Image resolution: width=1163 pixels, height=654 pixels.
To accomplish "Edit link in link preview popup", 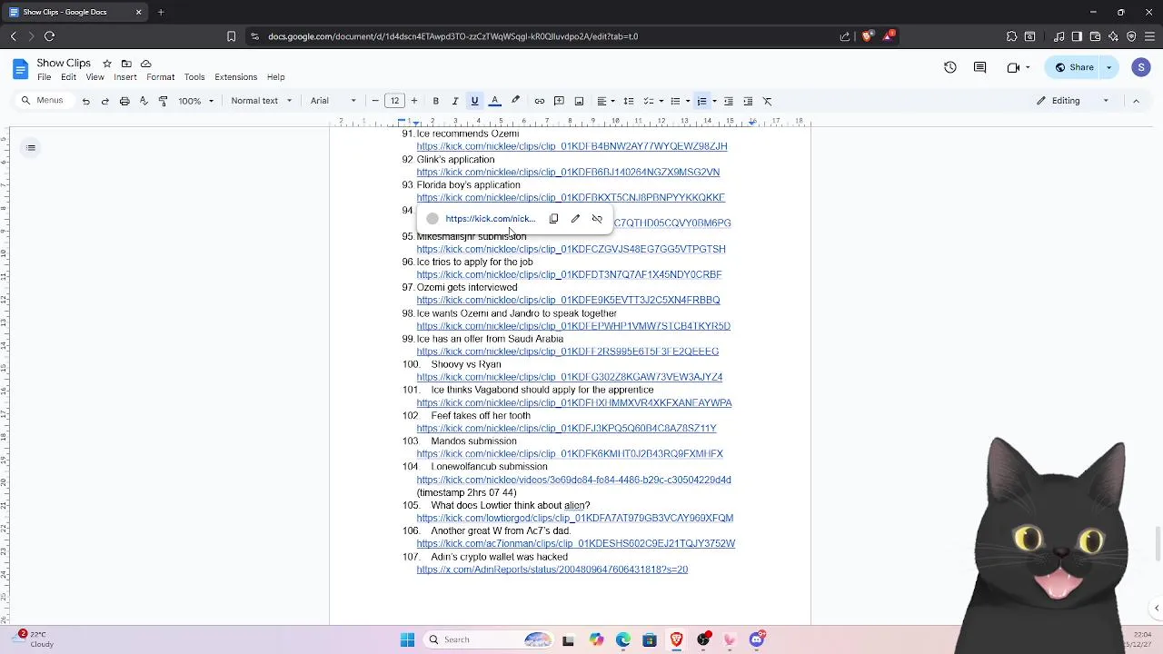I will tap(575, 219).
